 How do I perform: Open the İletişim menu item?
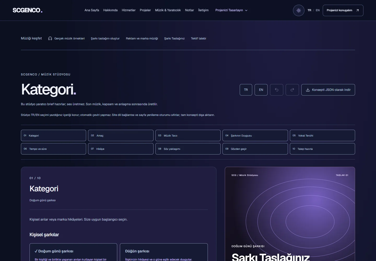point(203,10)
